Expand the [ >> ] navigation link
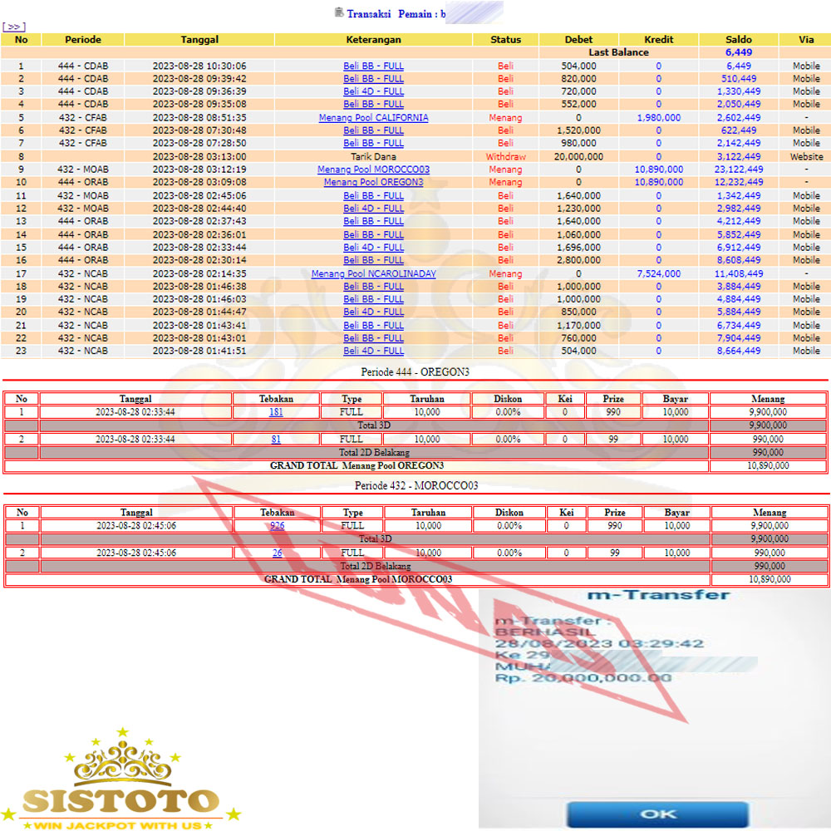The width and height of the screenshot is (831, 831). pos(14,27)
